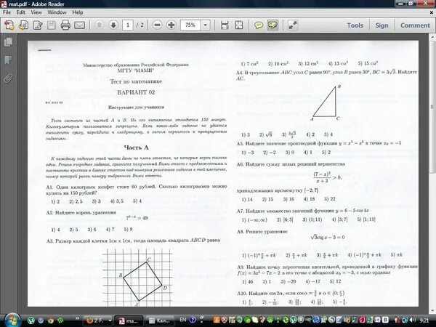Image resolution: width=436 pixels, height=327 pixels.
Task: Open the Bookmarks sidebar panel
Action: [8, 60]
